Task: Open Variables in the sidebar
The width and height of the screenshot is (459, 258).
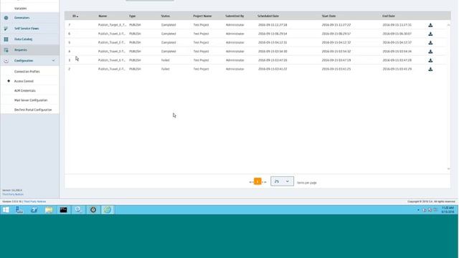Action: coord(21,9)
